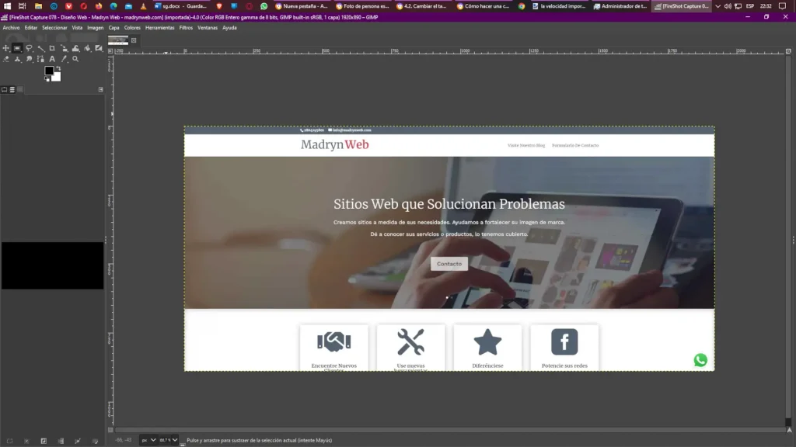This screenshot has height=447, width=796.
Task: Select the Move tool
Action: (6, 48)
